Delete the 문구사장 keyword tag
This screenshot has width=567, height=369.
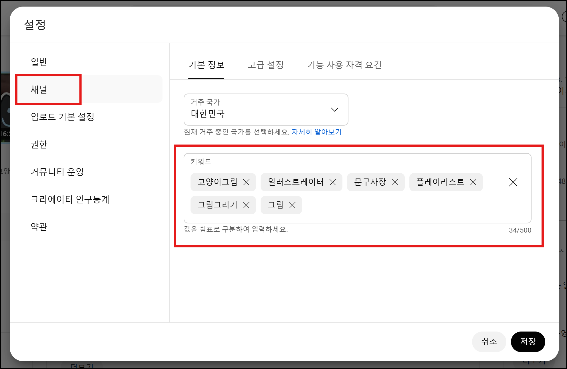[x=395, y=182]
